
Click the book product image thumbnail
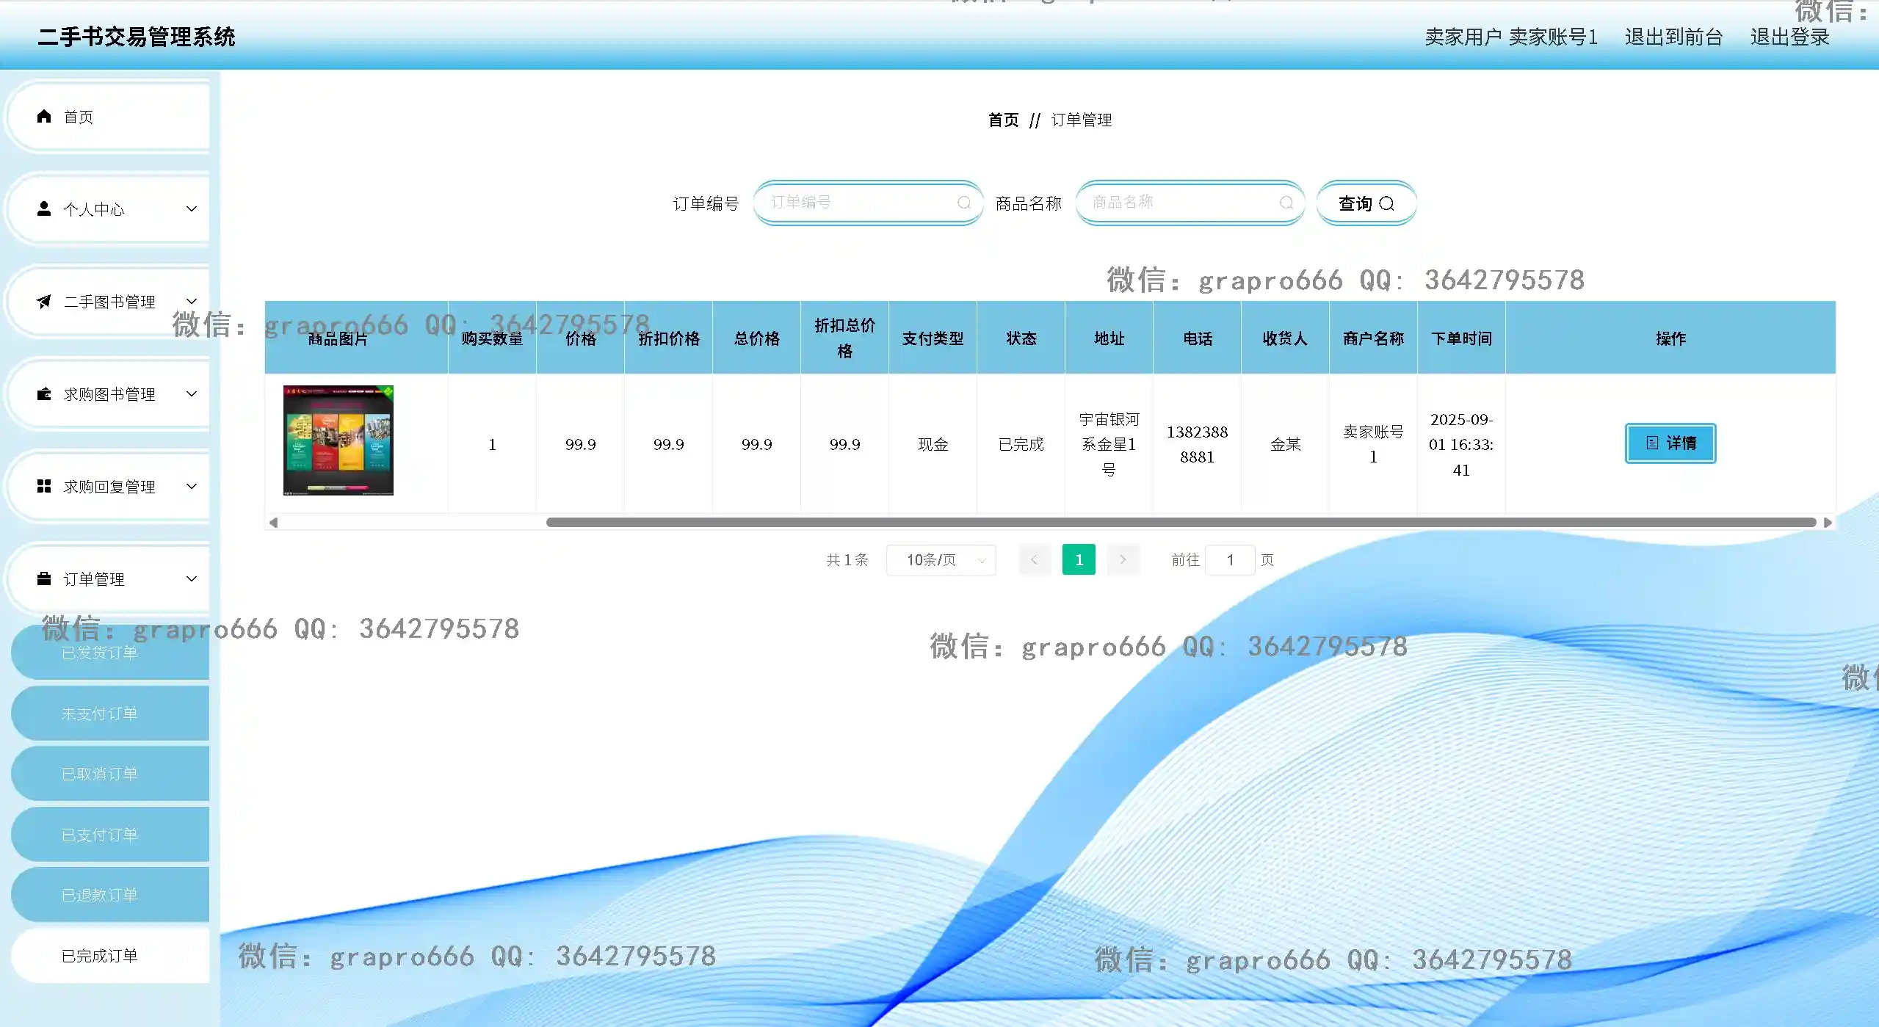pos(338,440)
